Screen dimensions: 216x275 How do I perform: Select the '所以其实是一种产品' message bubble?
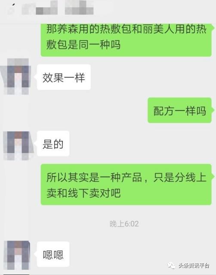[126, 184]
